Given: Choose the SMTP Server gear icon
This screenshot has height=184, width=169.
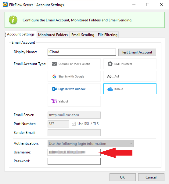Looking at the screenshot, I should point(110,64).
